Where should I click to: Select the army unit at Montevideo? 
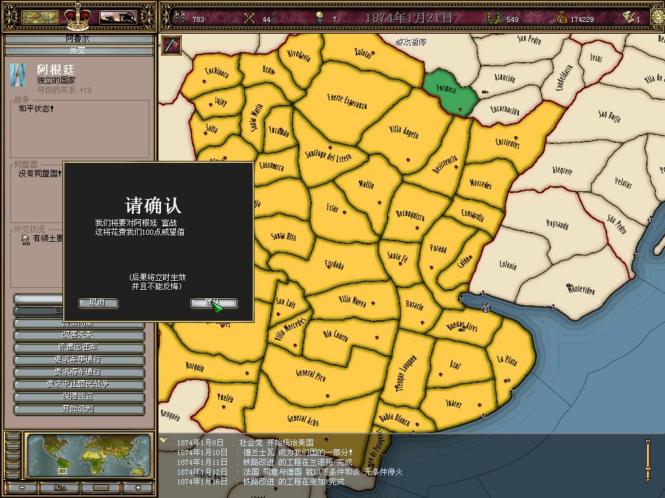(570, 285)
